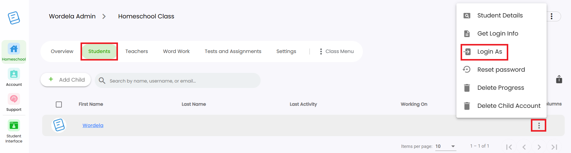Choose Reset password in the menu
Image resolution: width=571 pixels, height=153 pixels.
pyautogui.click(x=501, y=70)
